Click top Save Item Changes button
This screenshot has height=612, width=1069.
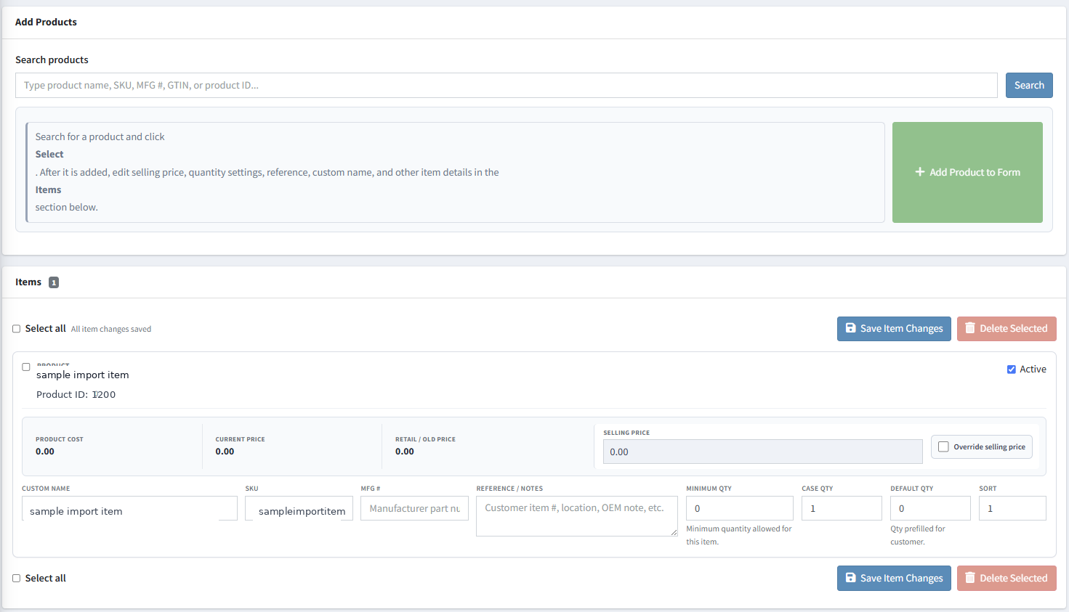894,329
